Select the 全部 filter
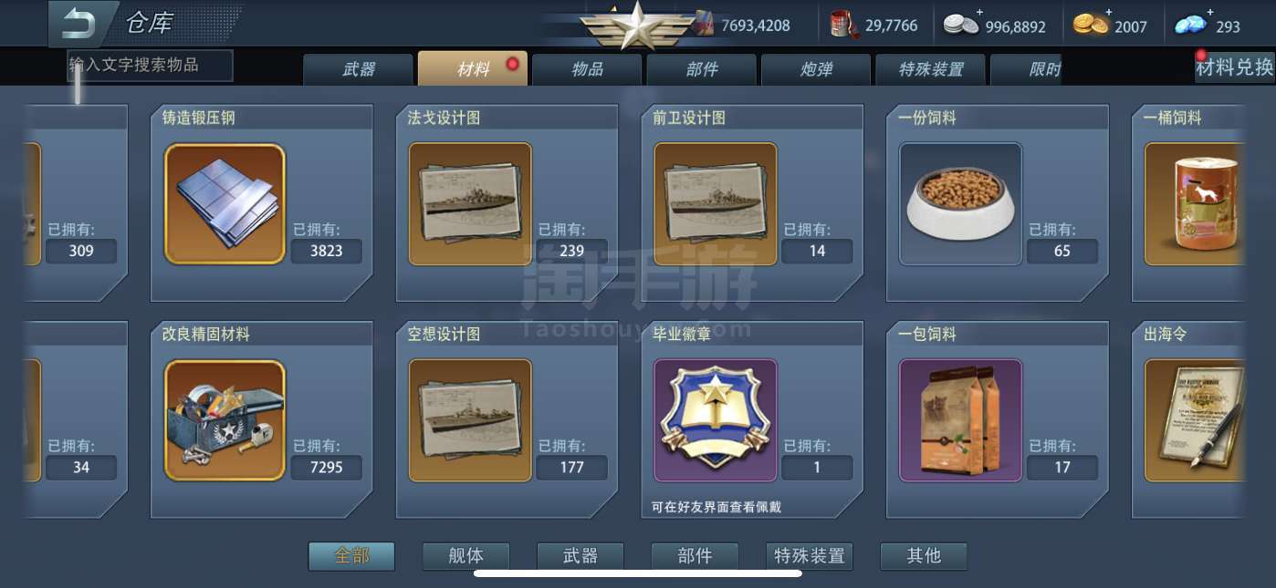The width and height of the screenshot is (1276, 588). (351, 556)
